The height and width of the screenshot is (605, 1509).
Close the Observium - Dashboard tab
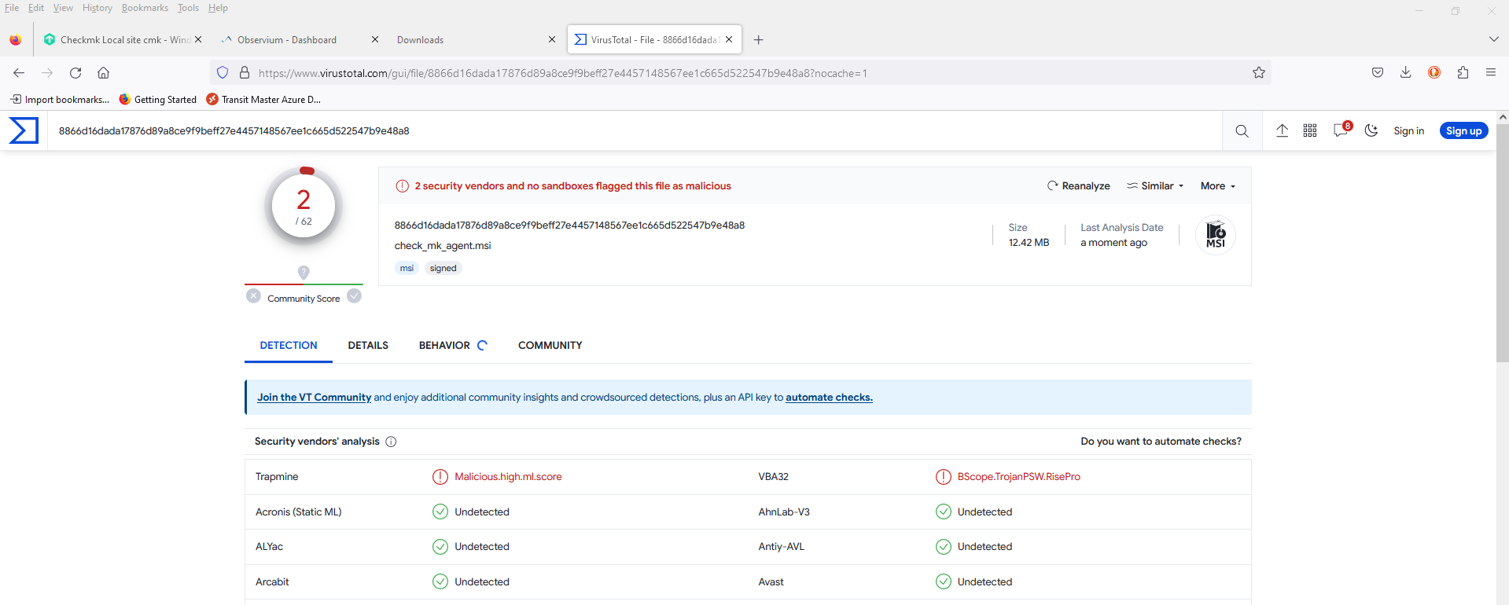375,39
